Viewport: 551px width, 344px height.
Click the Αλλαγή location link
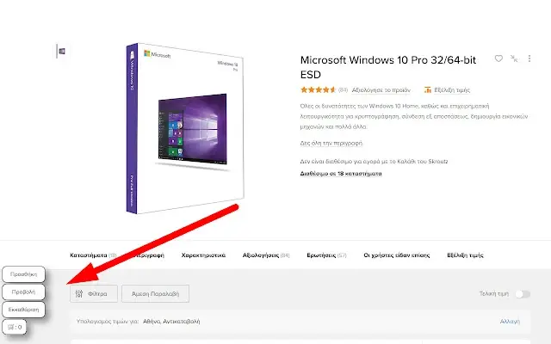click(x=510, y=321)
